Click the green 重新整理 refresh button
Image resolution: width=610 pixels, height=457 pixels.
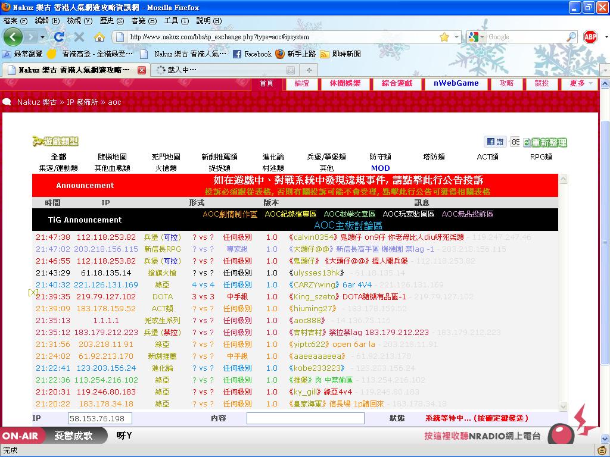click(545, 143)
